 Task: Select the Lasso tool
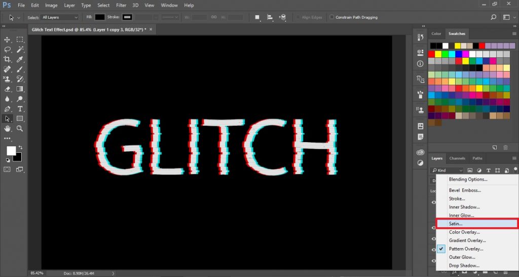(x=7, y=49)
